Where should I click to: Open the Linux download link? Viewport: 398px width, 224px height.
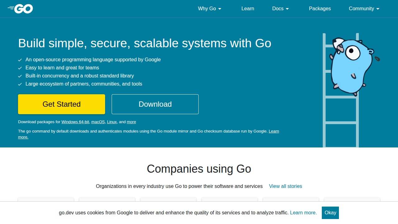click(x=112, y=122)
